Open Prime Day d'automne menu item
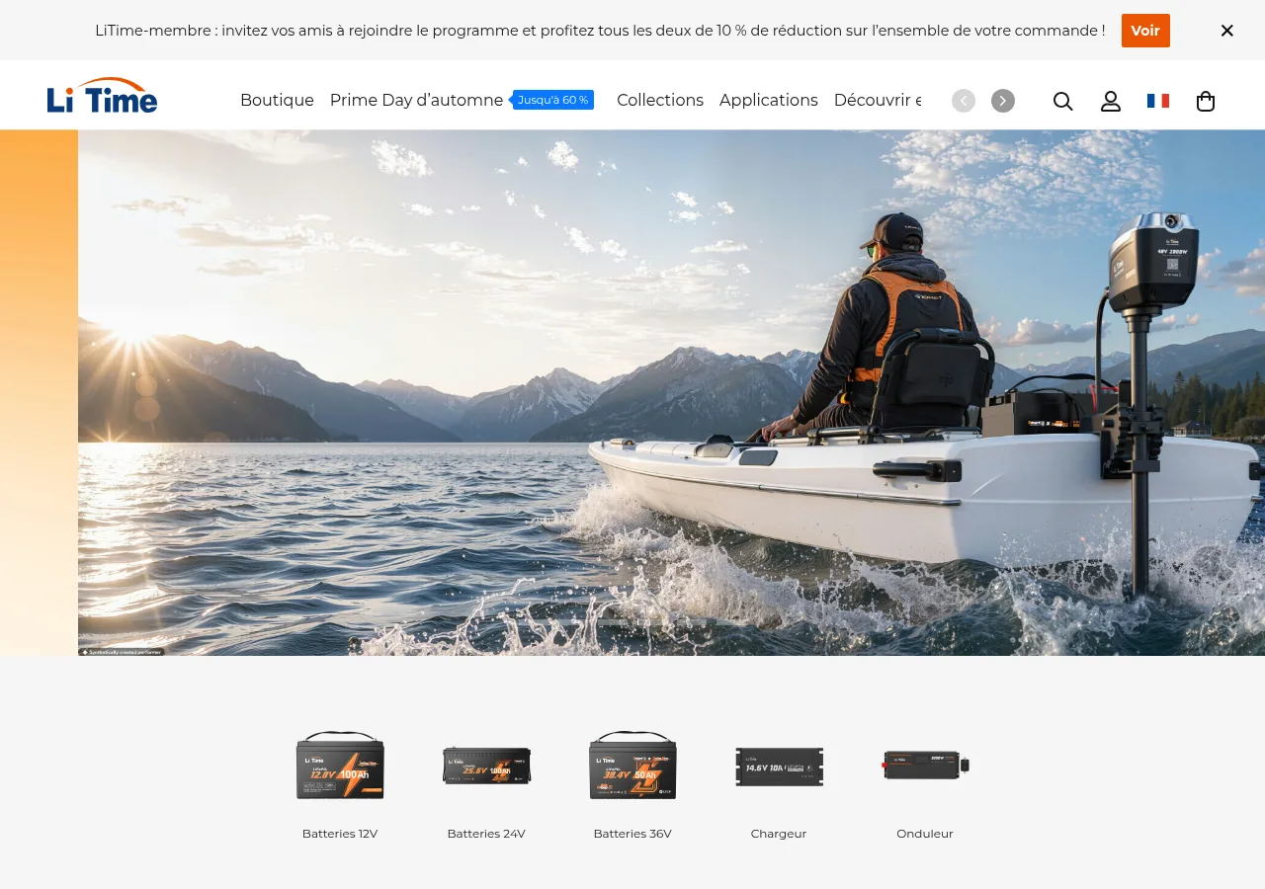The width and height of the screenshot is (1265, 889). [416, 100]
